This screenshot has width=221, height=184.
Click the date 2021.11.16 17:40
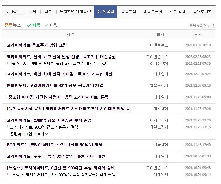(x=198, y=145)
